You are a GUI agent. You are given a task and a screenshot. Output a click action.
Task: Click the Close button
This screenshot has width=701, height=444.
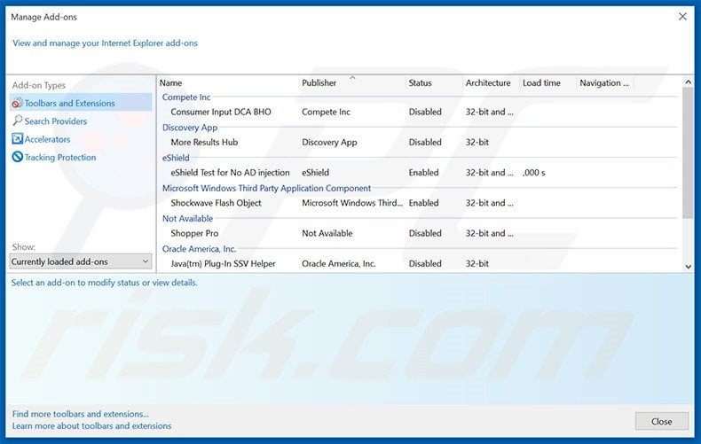(662, 421)
